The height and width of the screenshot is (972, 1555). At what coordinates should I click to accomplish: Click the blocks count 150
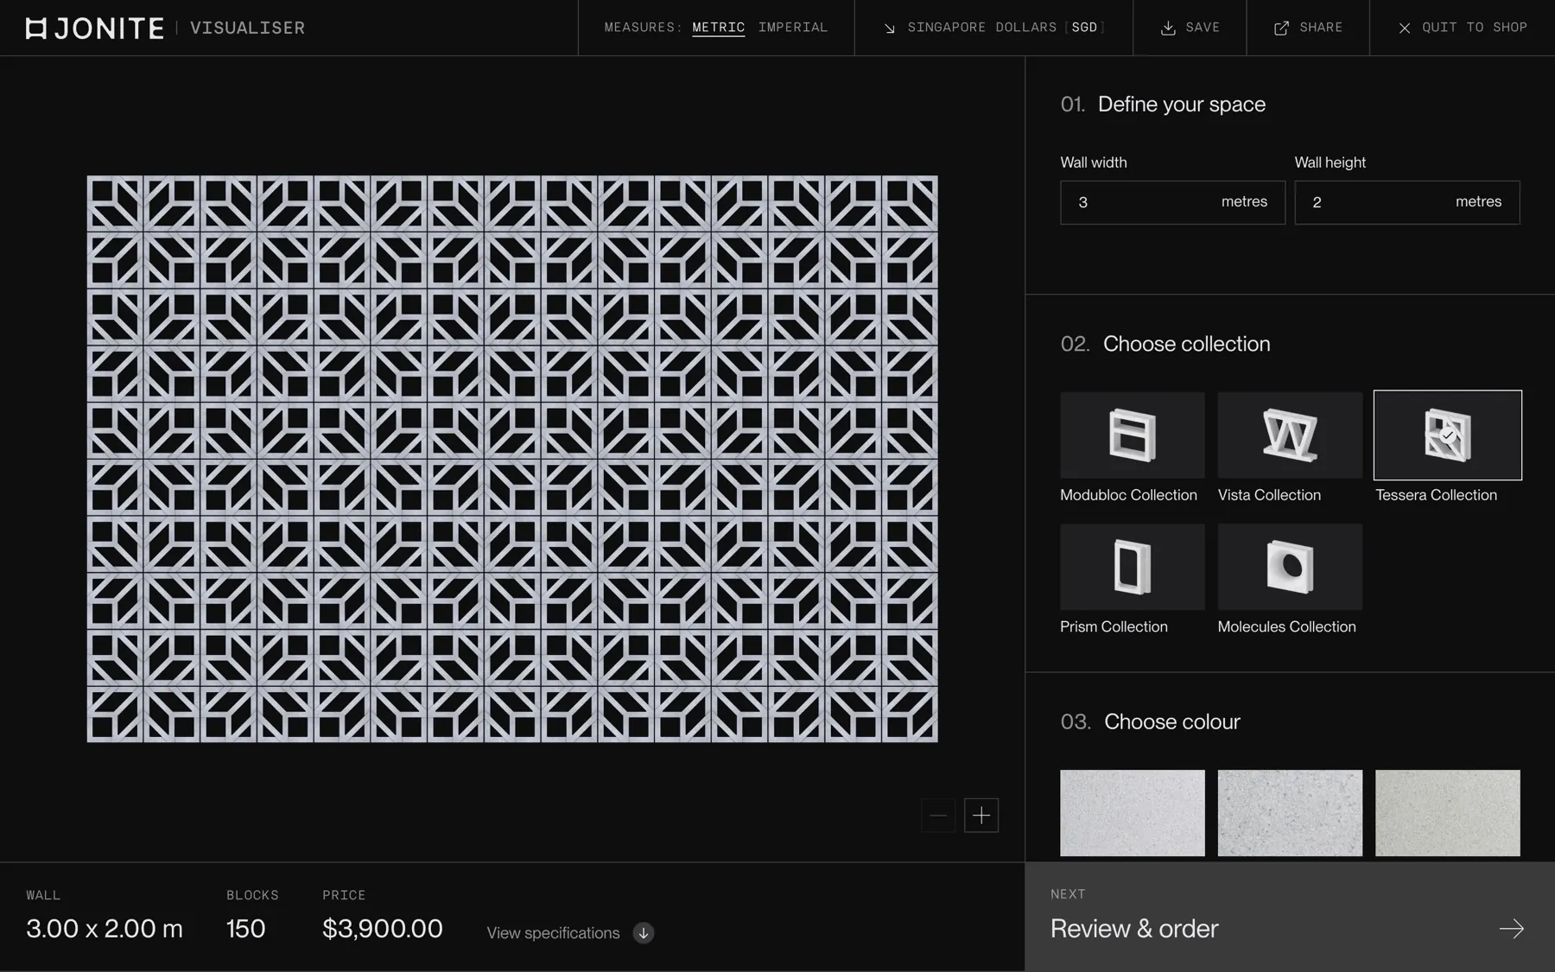click(x=245, y=929)
